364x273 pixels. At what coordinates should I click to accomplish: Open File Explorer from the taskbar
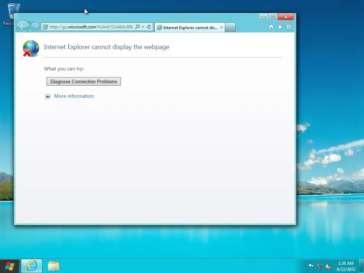(54, 266)
